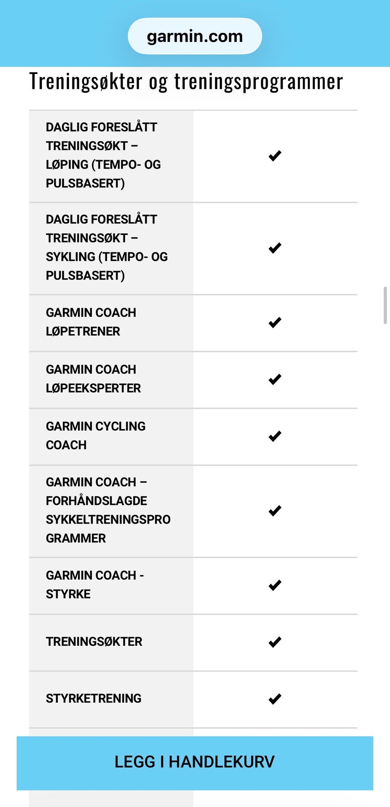
Task: Select the Garmin Coach Løpetrener label
Action: 91,322
